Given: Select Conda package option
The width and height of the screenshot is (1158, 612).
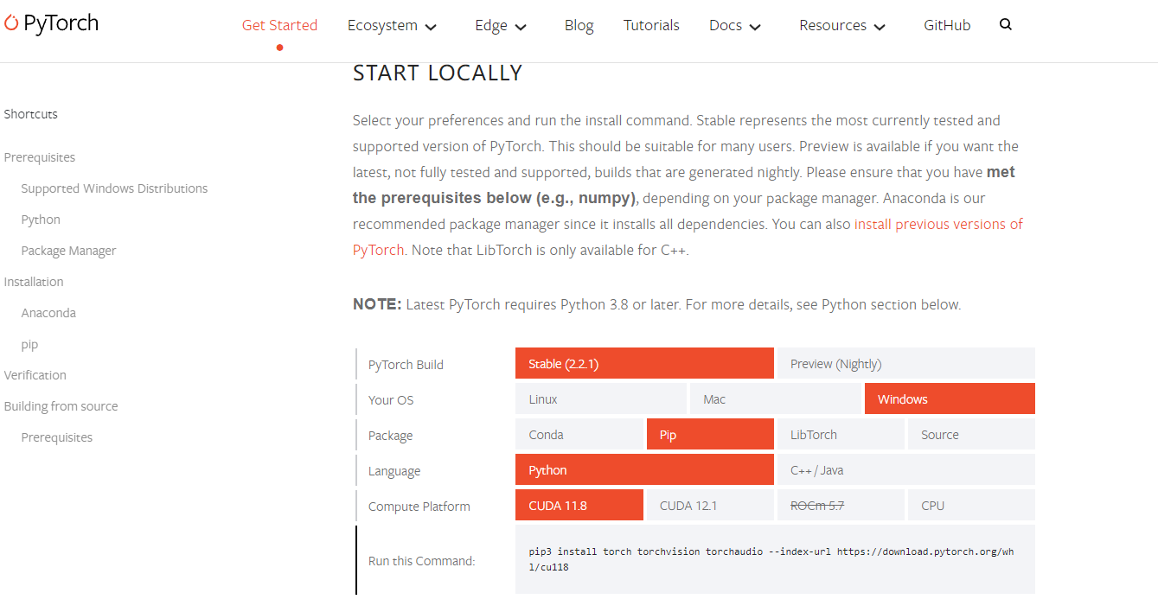Looking at the screenshot, I should 579,434.
